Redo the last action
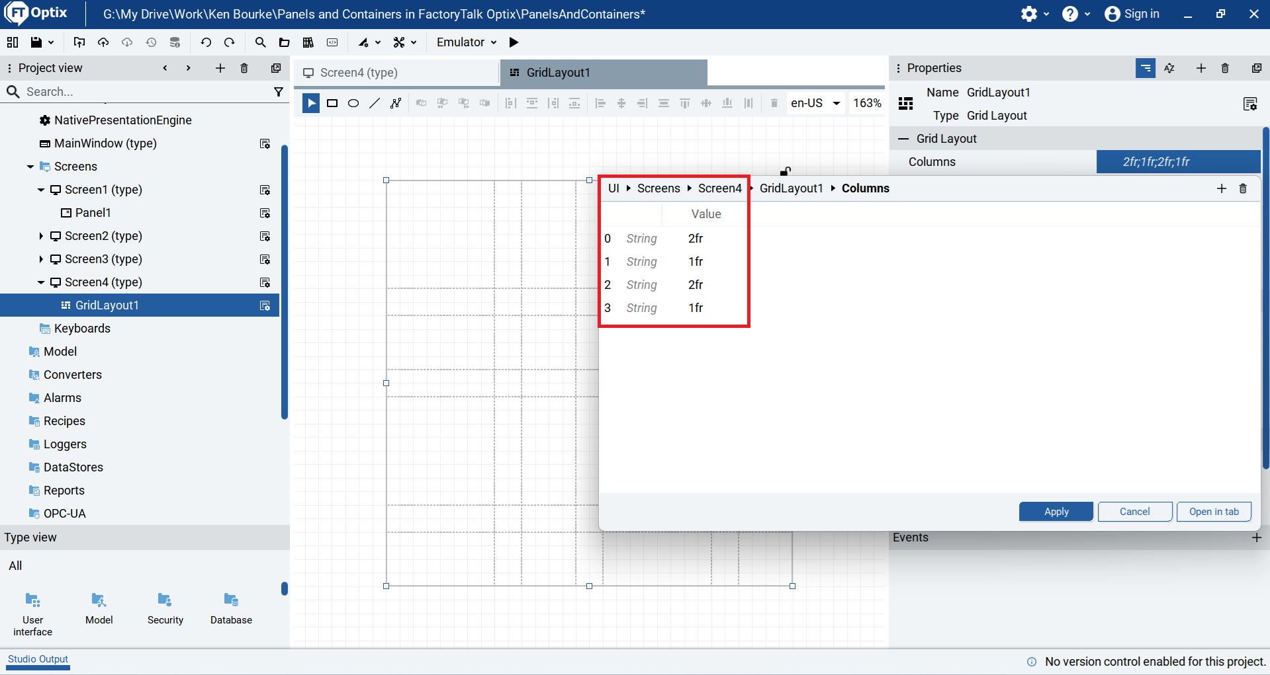The height and width of the screenshot is (675, 1270). tap(230, 42)
